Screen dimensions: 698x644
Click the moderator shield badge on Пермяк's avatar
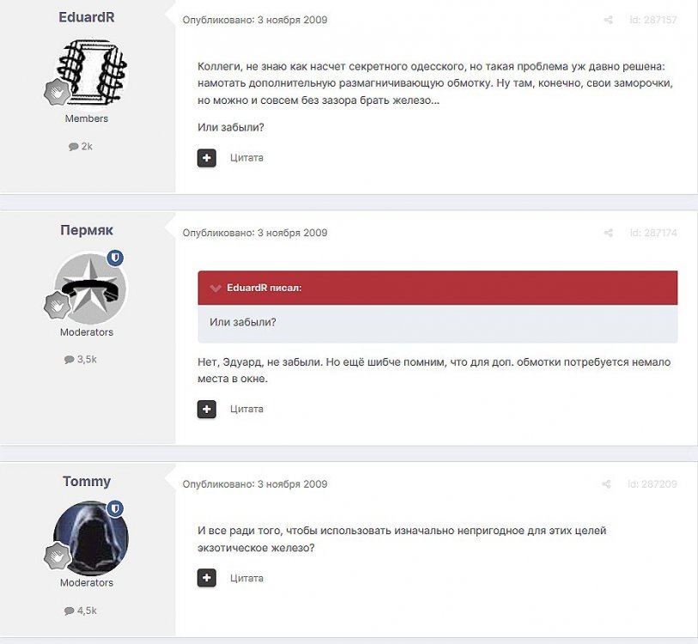coord(115,258)
